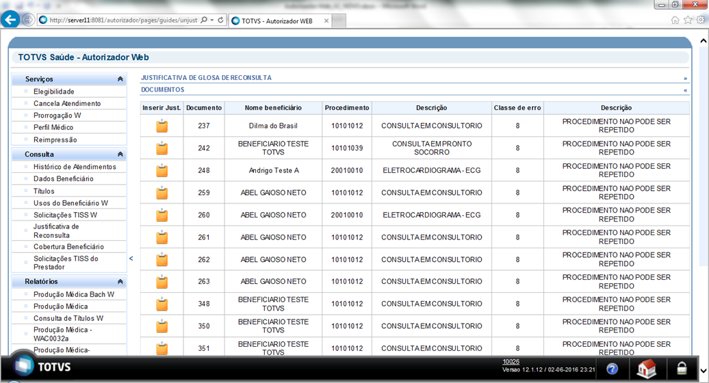Open browser favorites star icon
Image resolution: width=709 pixels, height=383 pixels.
(688, 20)
